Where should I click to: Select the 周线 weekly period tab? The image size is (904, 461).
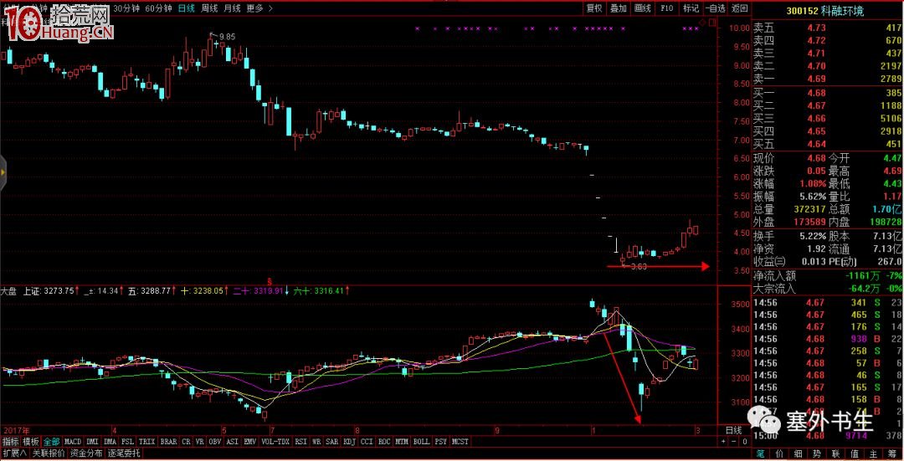tap(209, 8)
